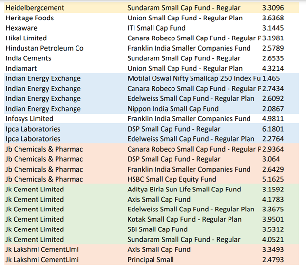This screenshot has height=267, width=306.
Task: Select the Heidelbergcement cell
Action: point(35,8)
